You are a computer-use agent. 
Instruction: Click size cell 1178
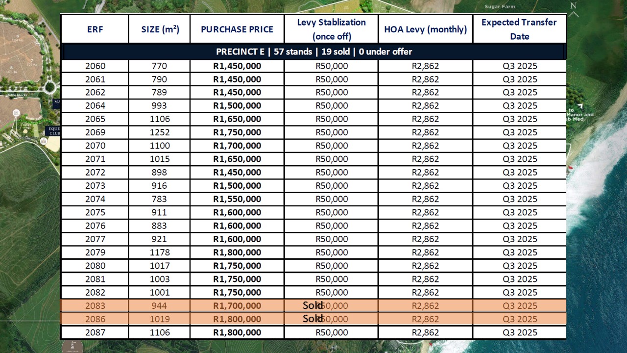(x=160, y=252)
